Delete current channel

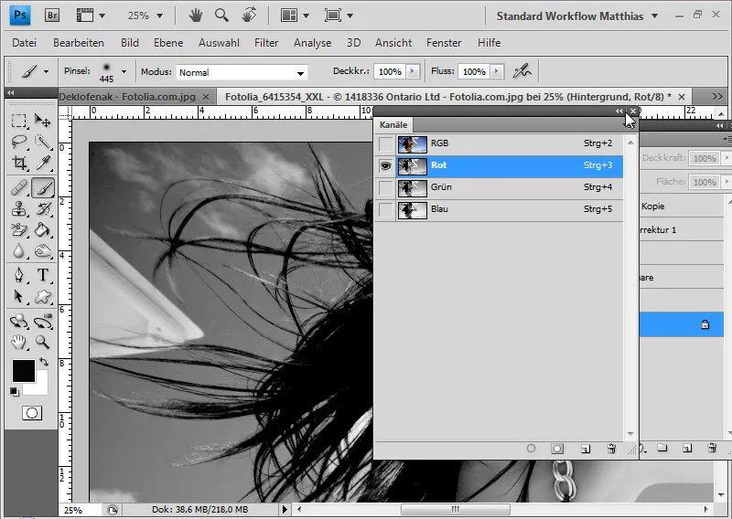(x=611, y=449)
